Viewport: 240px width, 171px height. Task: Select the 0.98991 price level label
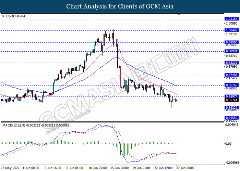tap(231, 51)
